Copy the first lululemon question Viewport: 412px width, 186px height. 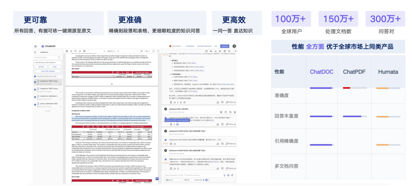230,112
